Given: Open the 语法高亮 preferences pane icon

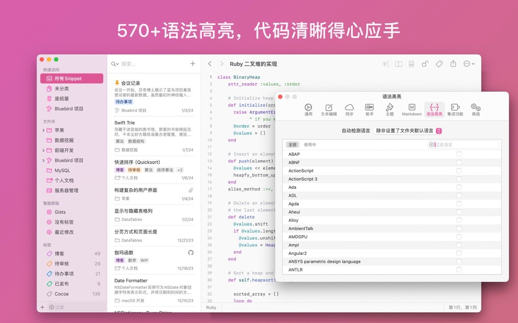Looking at the screenshot, I should click(434, 109).
